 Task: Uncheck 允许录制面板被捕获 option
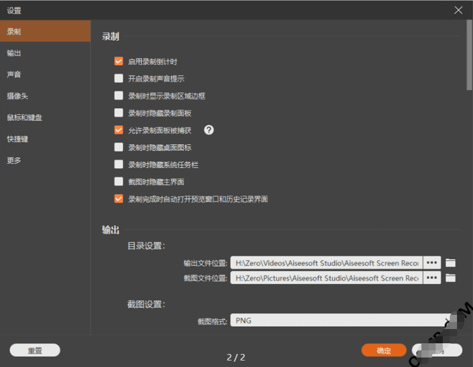point(119,130)
